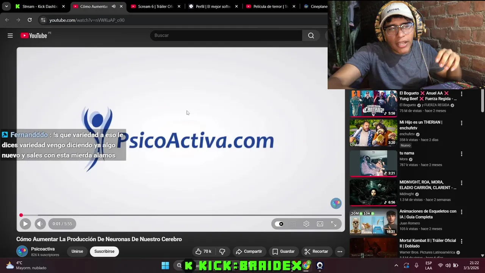Close the Película de terror tab
Screen dimensions: 485x273
(294, 6)
